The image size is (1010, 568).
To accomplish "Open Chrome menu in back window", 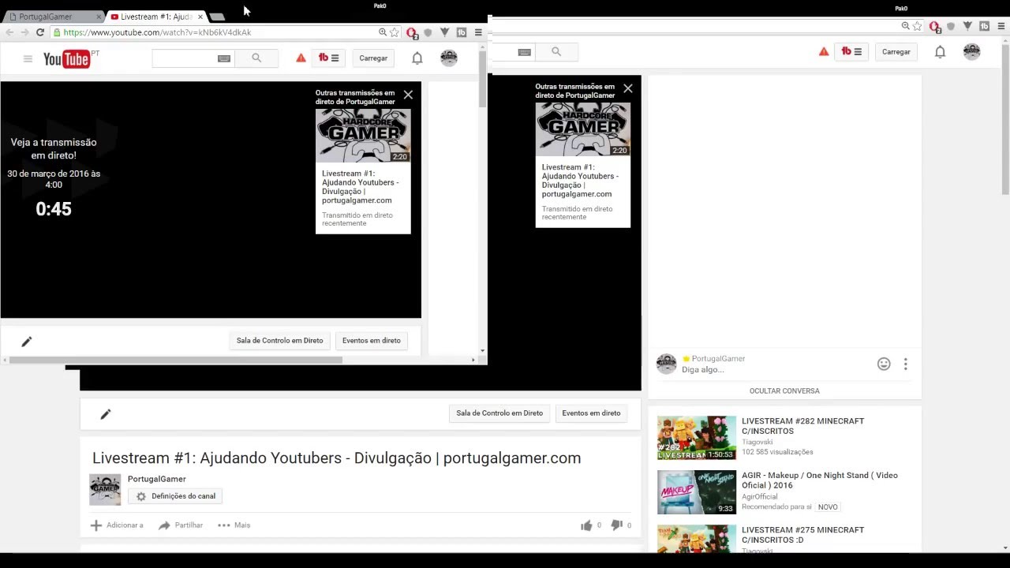I will tap(1001, 26).
